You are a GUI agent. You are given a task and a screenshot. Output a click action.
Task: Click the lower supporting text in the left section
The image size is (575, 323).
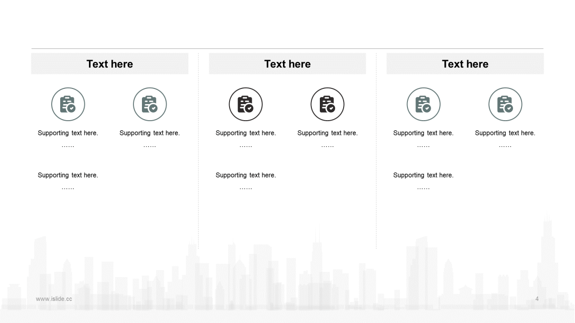[68, 175]
